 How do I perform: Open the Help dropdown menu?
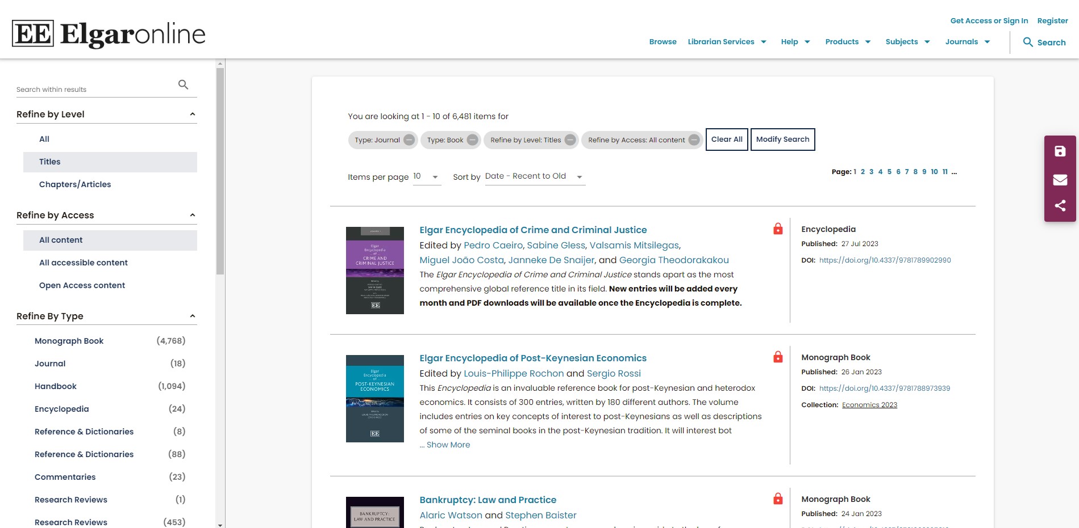[x=795, y=42]
